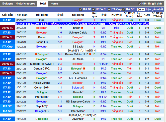This screenshot has height=122, width=166.
Task: Select the Total tab
Action: click(43, 4)
